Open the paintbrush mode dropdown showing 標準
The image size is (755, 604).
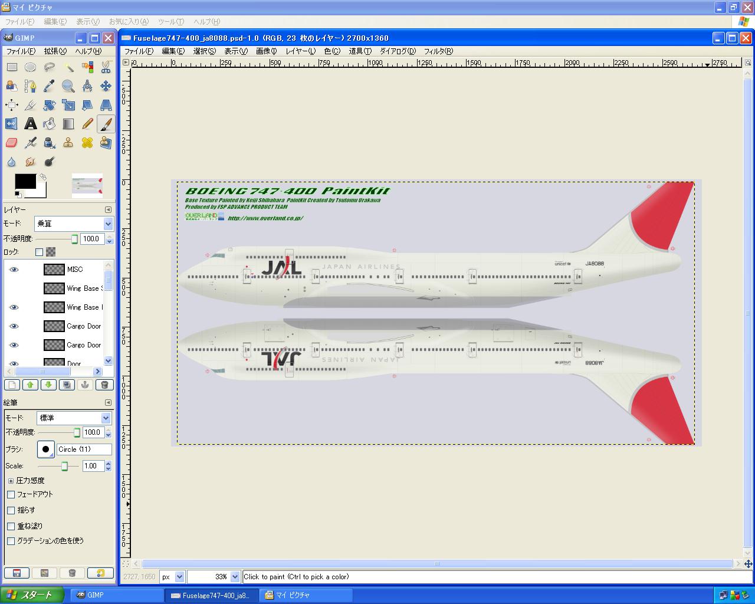point(74,418)
